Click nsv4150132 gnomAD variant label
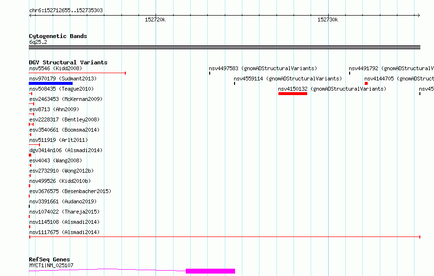The height and width of the screenshot is (276, 434). [x=332, y=89]
